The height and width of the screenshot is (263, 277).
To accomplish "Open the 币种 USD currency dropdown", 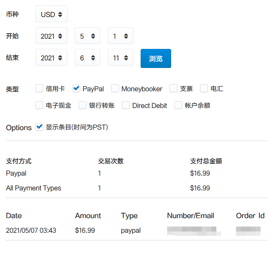I will [x=51, y=14].
